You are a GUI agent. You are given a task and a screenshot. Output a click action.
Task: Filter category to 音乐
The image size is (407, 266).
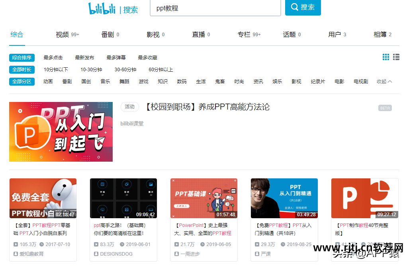tap(105, 82)
